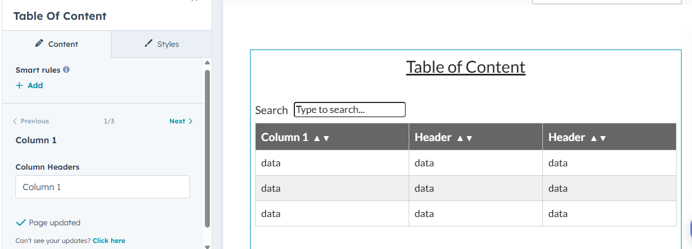This screenshot has height=249, width=692.
Task: Focus the Column Headers text field
Action: tap(102, 187)
